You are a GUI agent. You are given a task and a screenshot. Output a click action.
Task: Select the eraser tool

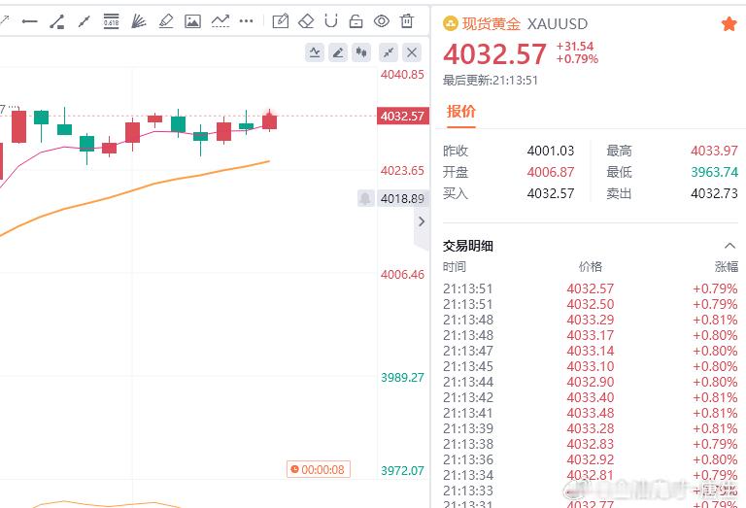click(306, 21)
